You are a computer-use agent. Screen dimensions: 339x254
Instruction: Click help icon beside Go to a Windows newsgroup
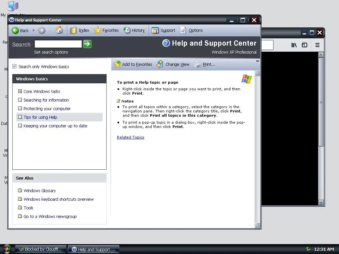(x=20, y=216)
